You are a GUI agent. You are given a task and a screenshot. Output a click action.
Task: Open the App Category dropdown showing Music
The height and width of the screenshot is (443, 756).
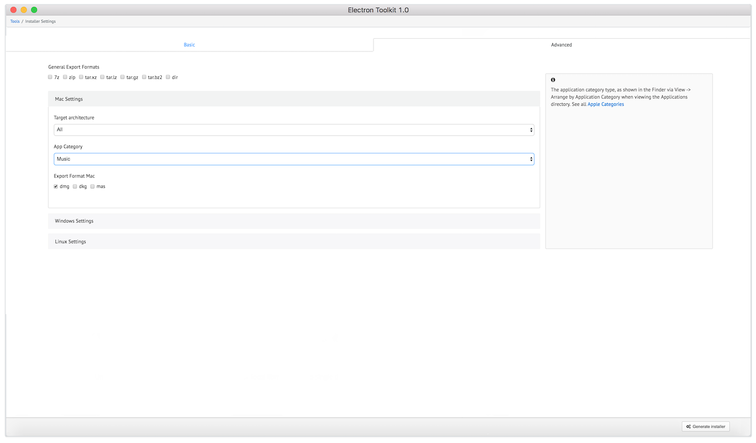click(294, 159)
